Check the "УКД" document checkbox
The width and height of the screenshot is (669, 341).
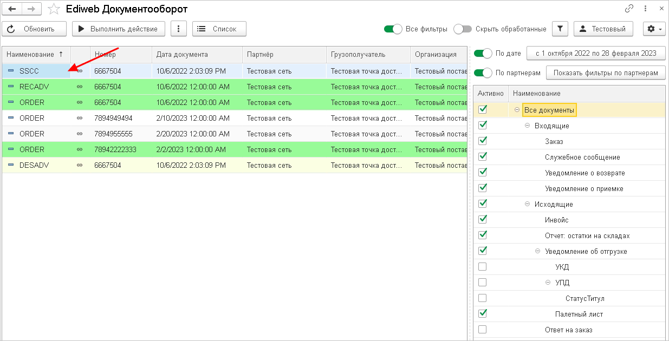(483, 267)
